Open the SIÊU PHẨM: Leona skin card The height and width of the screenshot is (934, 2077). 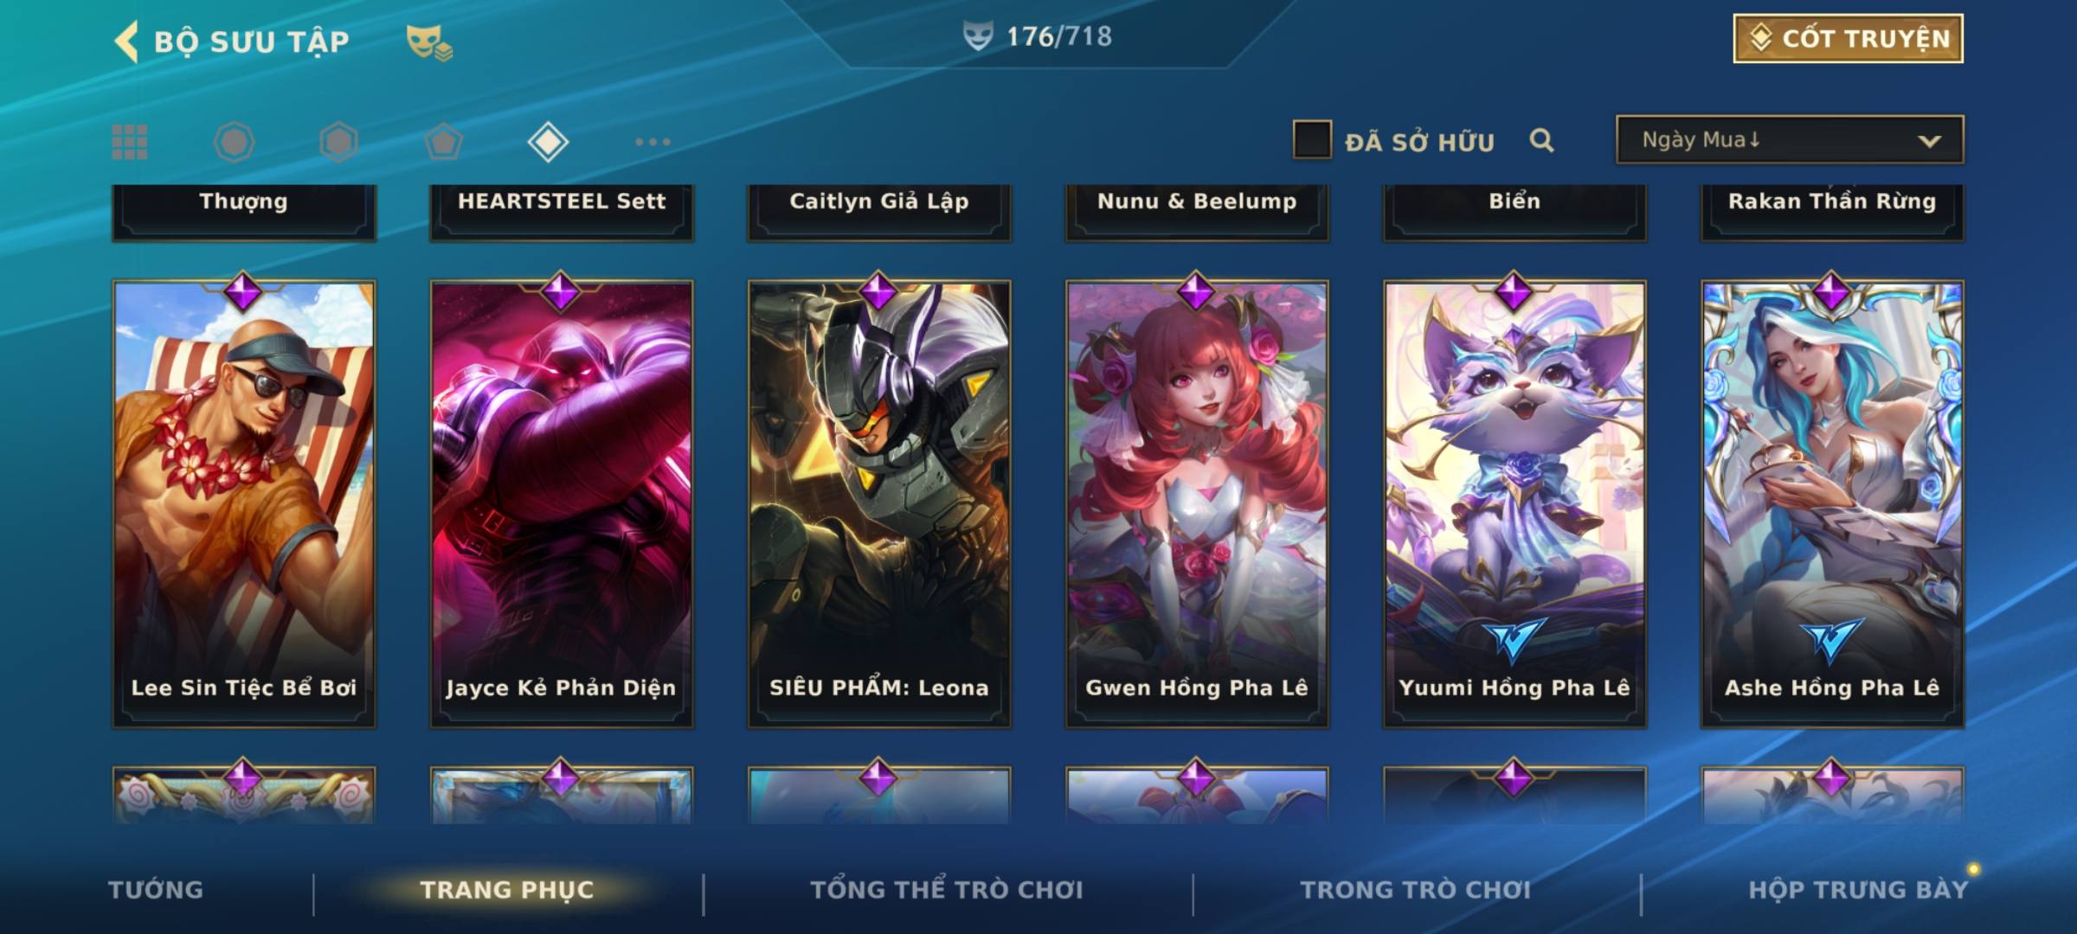pos(879,503)
